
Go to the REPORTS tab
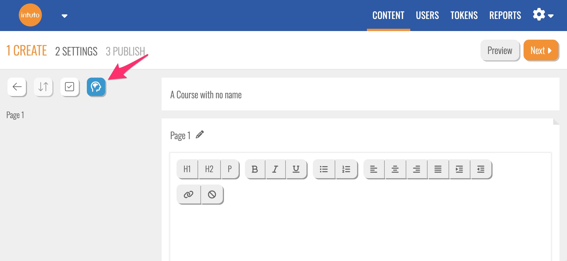505,16
